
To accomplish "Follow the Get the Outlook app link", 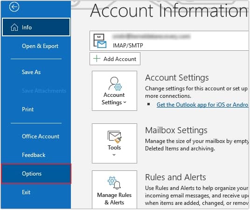I will pos(202,105).
